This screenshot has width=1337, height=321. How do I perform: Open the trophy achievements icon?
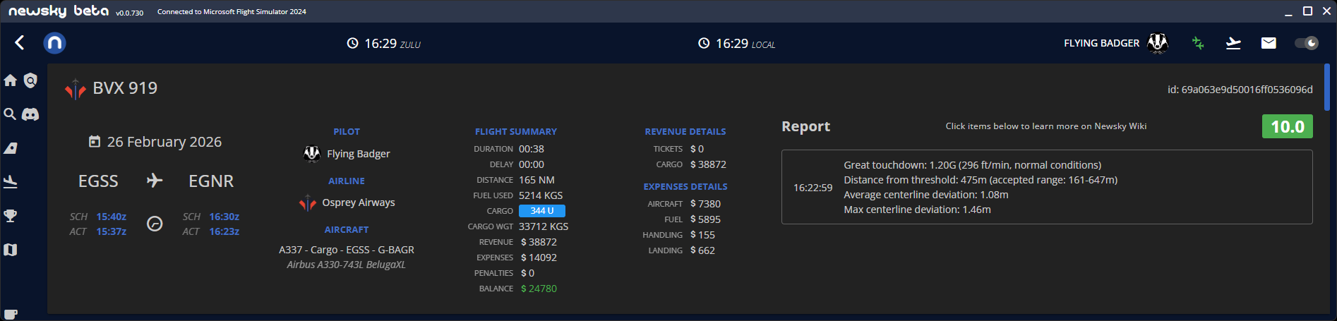pyautogui.click(x=11, y=216)
